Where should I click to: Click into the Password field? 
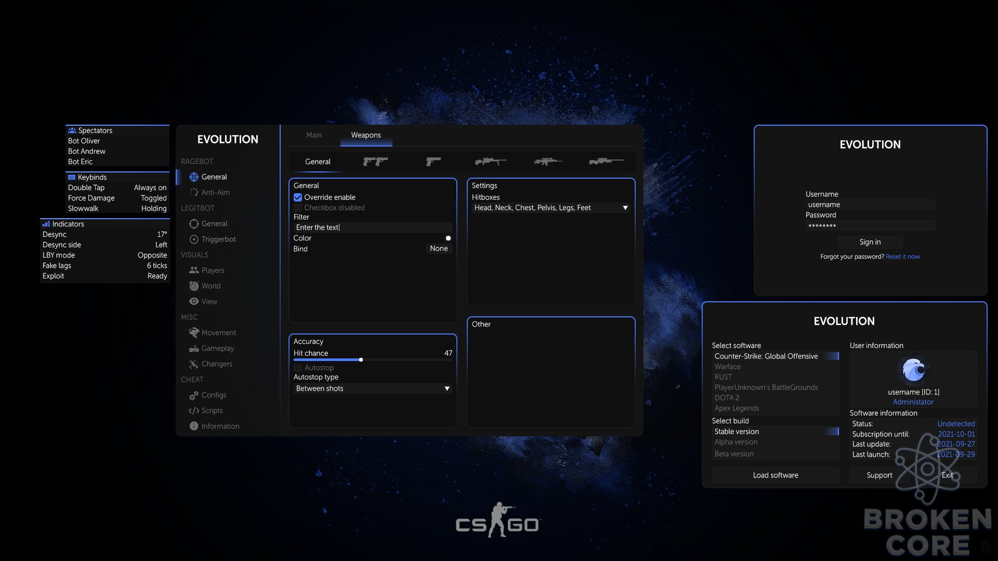coord(870,225)
